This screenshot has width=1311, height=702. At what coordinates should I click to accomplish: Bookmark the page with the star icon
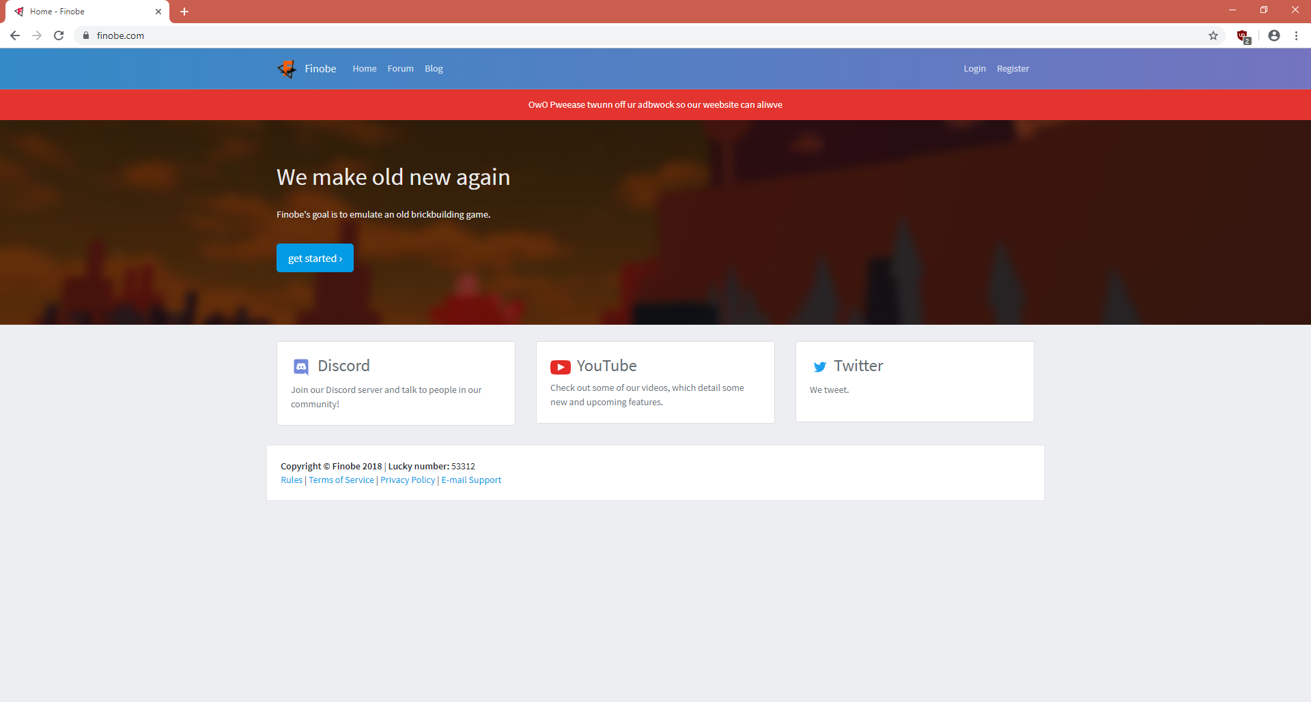coord(1213,35)
